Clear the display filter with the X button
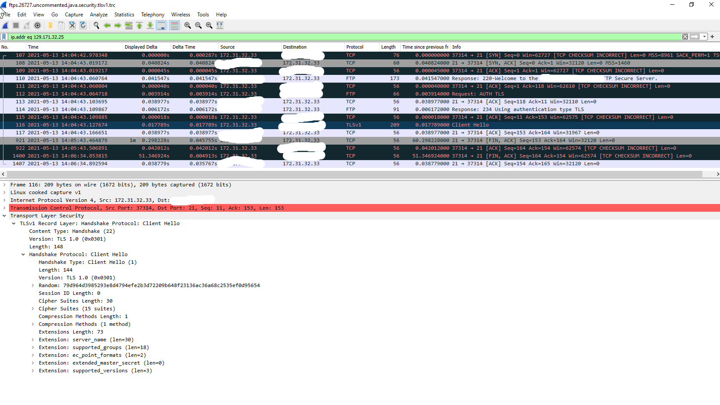 [685, 37]
